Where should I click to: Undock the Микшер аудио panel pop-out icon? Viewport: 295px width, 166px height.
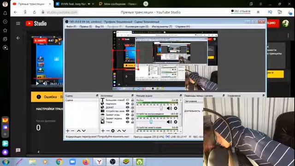coord(181,95)
